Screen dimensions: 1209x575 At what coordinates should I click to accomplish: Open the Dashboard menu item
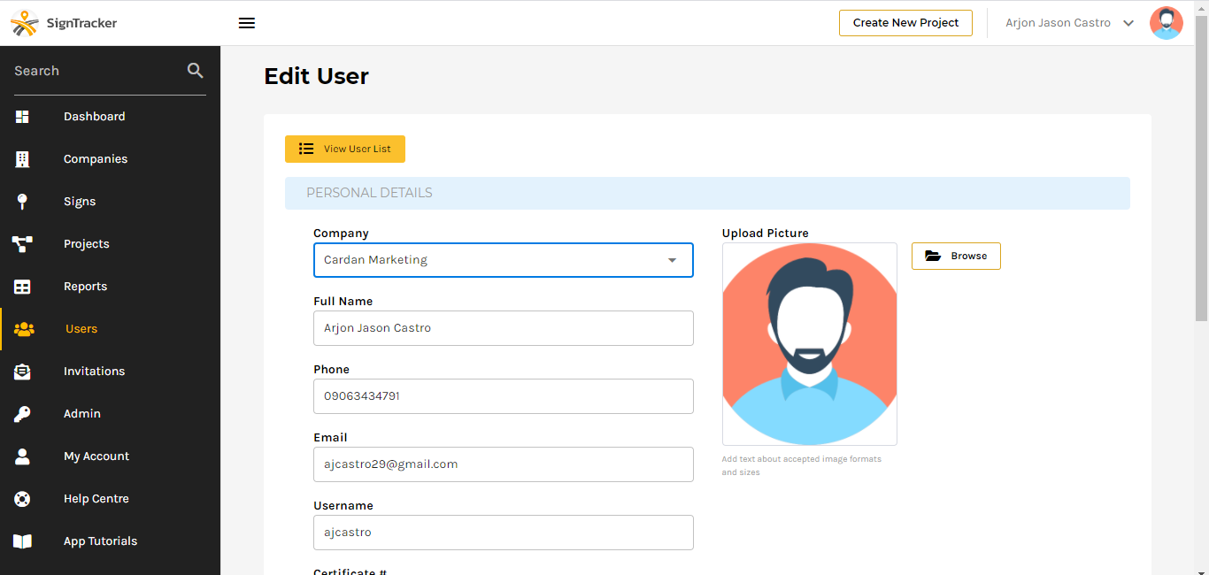click(x=110, y=117)
